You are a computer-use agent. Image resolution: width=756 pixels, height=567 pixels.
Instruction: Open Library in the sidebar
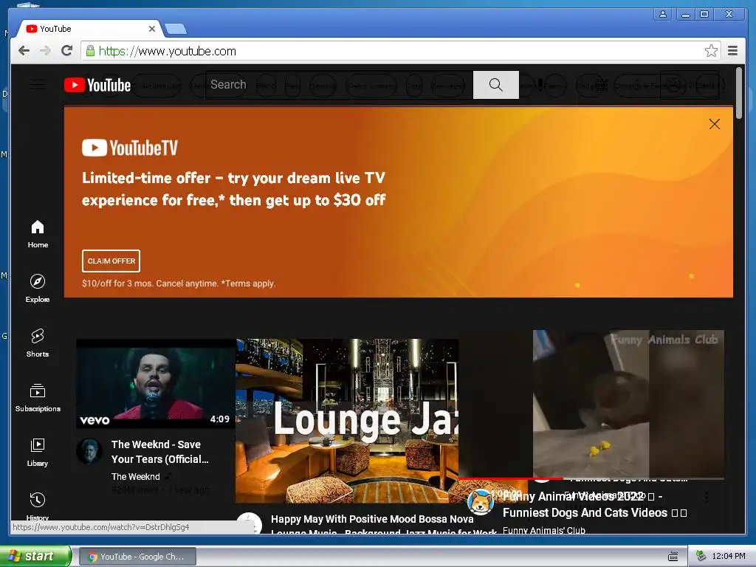pos(38,453)
